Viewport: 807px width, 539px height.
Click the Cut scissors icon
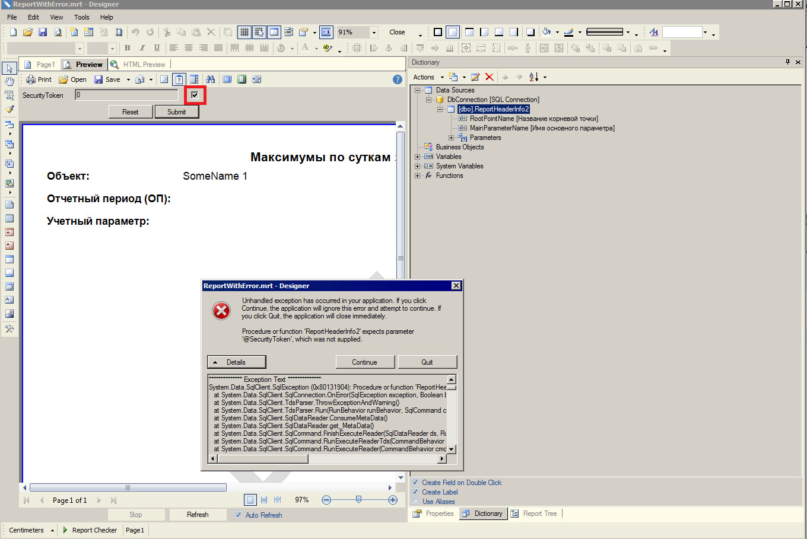167,32
